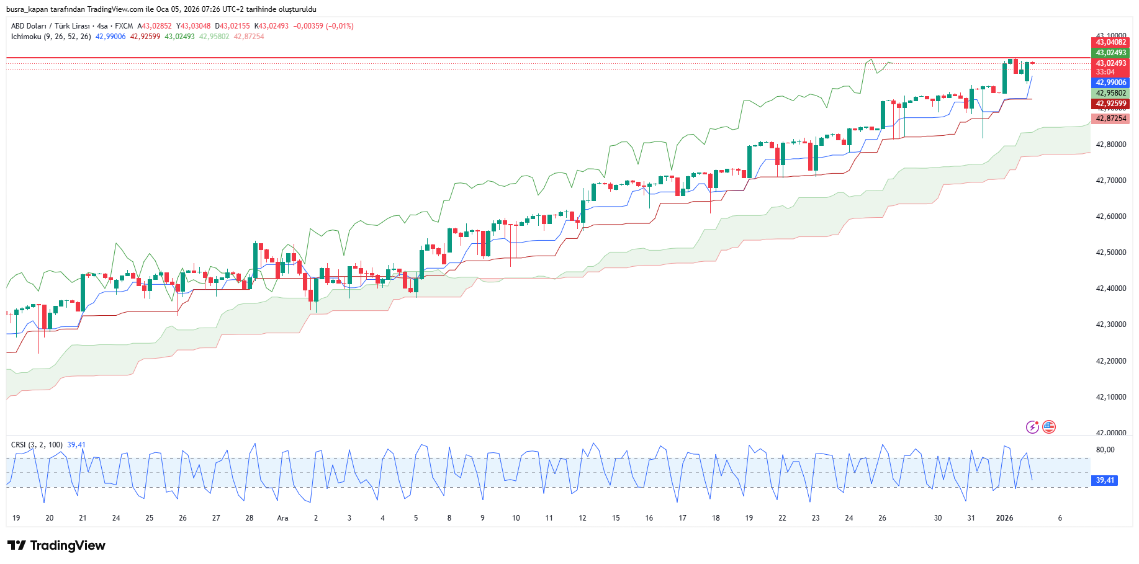Click the ABD Doları / Türk Lirası symbol title

click(50, 26)
